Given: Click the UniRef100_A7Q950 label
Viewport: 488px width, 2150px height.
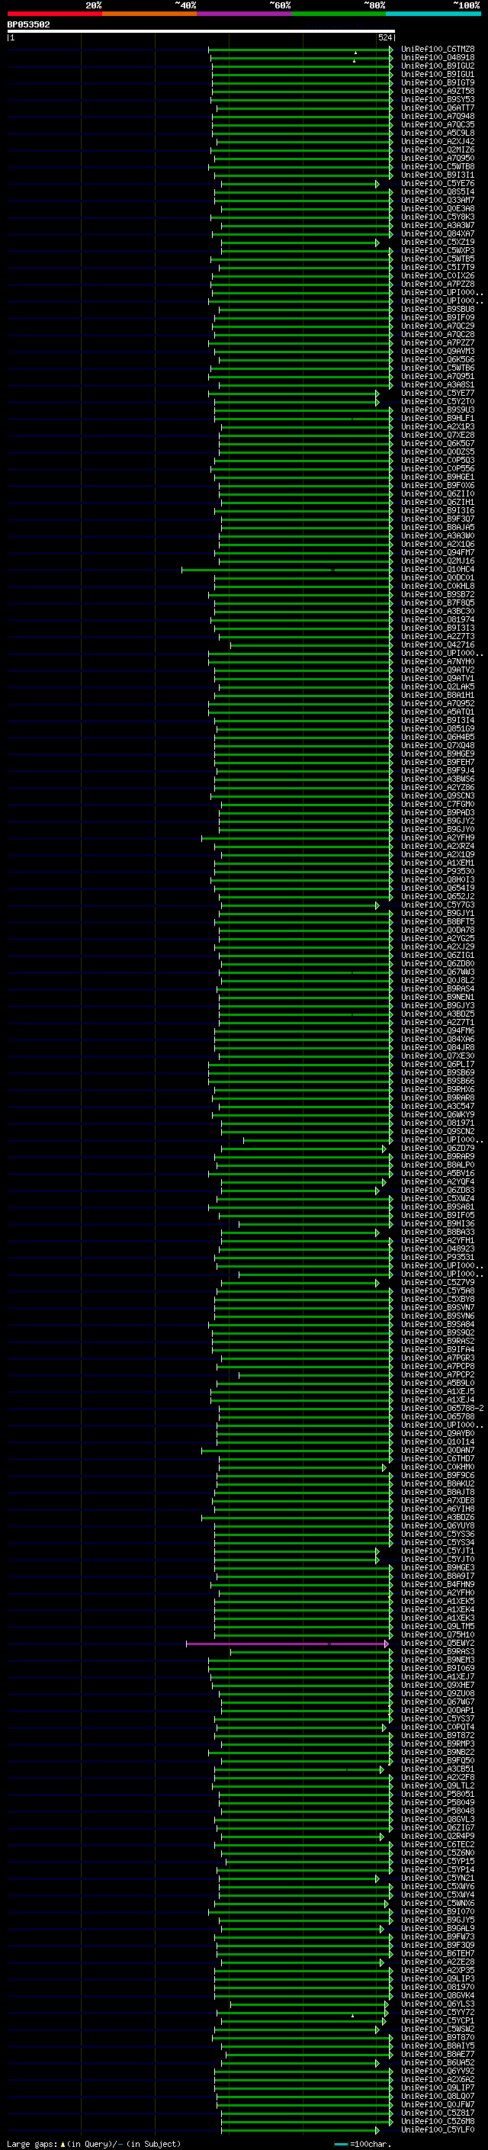Looking at the screenshot, I should pyautogui.click(x=438, y=159).
